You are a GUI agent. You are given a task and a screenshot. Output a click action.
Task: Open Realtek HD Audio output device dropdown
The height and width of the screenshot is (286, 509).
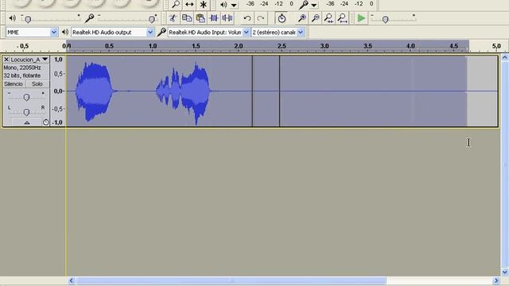[x=150, y=32]
